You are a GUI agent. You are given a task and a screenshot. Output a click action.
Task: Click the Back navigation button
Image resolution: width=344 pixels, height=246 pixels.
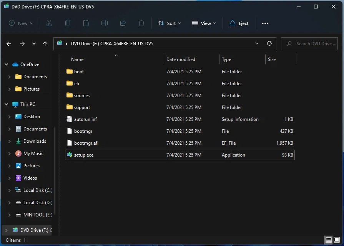[8, 43]
